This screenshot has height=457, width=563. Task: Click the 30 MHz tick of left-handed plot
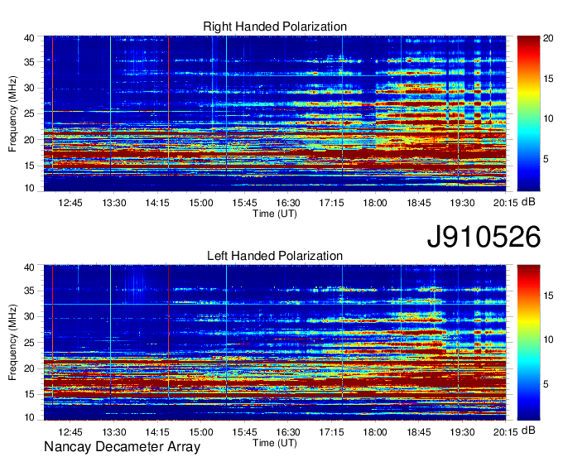click(30, 316)
